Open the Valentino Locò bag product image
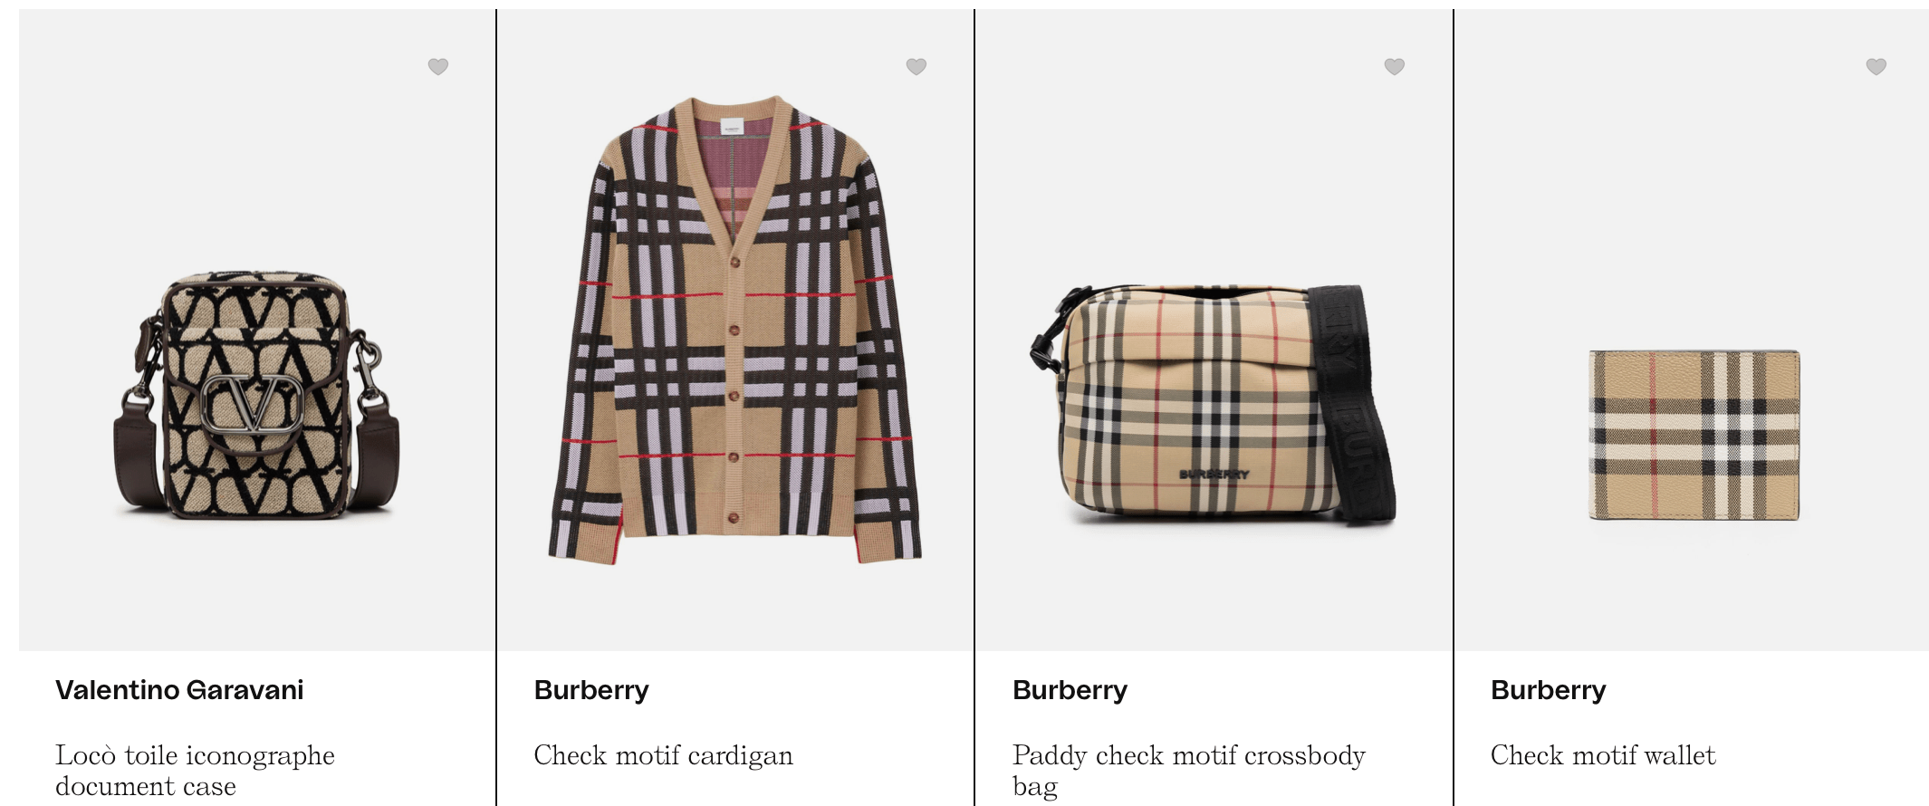Screen dimensions: 1929x806 (x=256, y=395)
